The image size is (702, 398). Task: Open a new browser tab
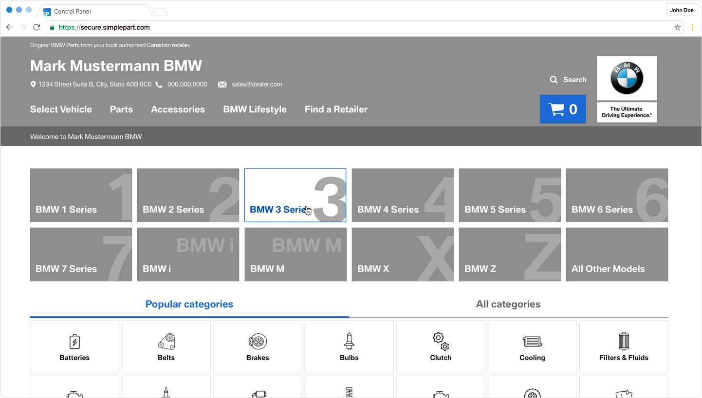[160, 12]
